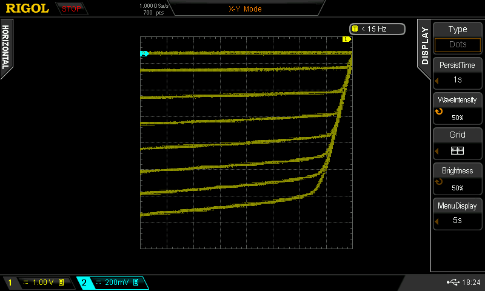
Task: Click the RIGOL logo
Action: (27, 8)
